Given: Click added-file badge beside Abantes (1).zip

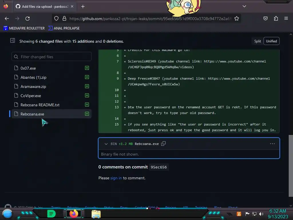Looking at the screenshot, I should pyautogui.click(x=87, y=77).
